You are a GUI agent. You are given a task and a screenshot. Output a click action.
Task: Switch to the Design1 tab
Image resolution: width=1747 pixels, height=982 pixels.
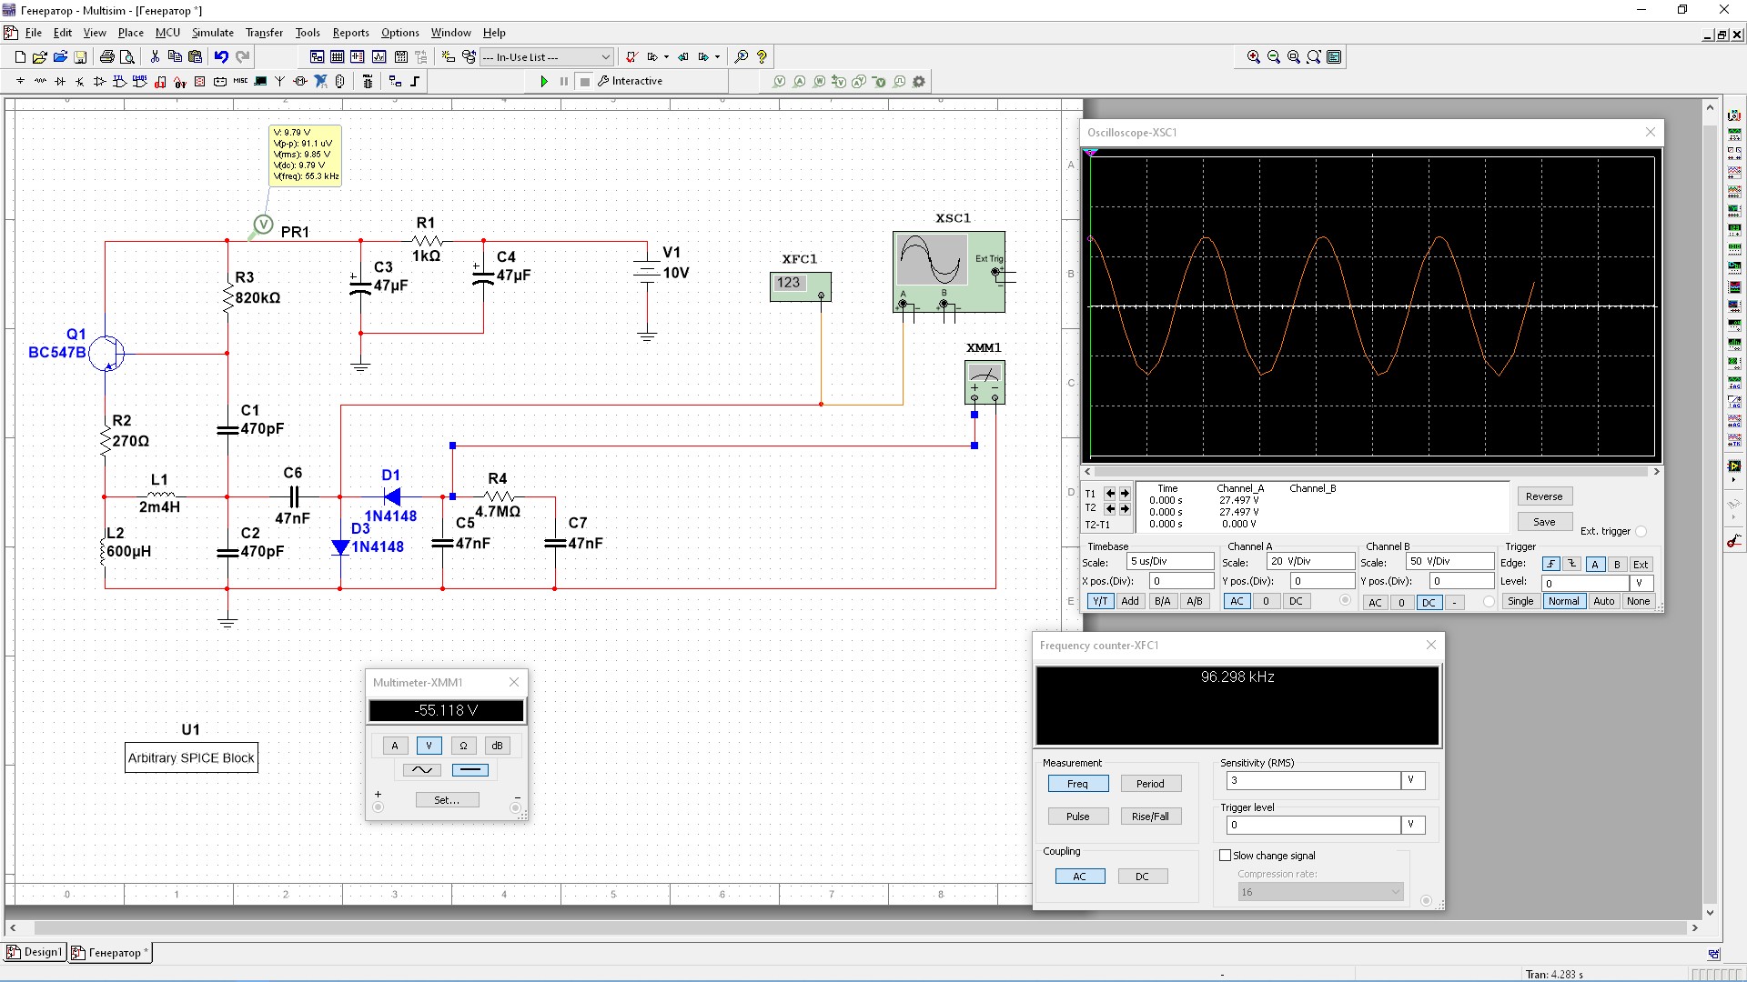(x=35, y=952)
